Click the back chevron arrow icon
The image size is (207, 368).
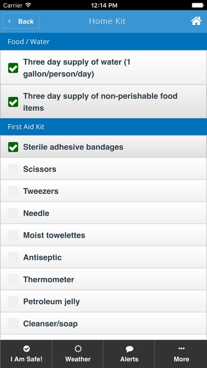tap(9, 21)
